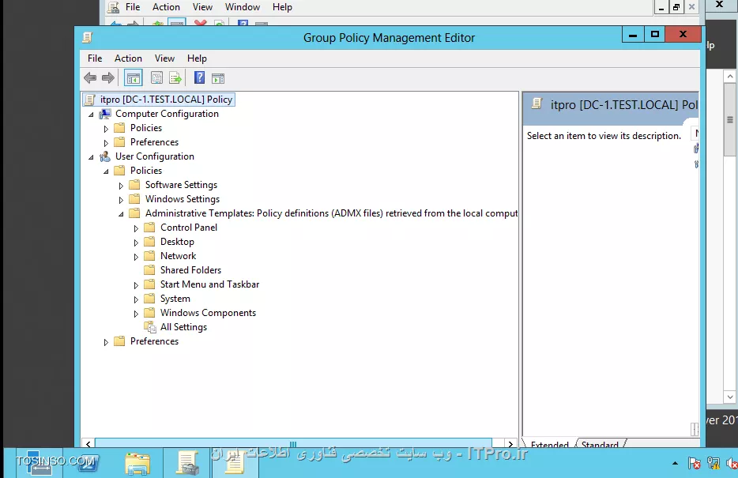
Task: Expand Preferences under User Configuration
Action: (106, 342)
